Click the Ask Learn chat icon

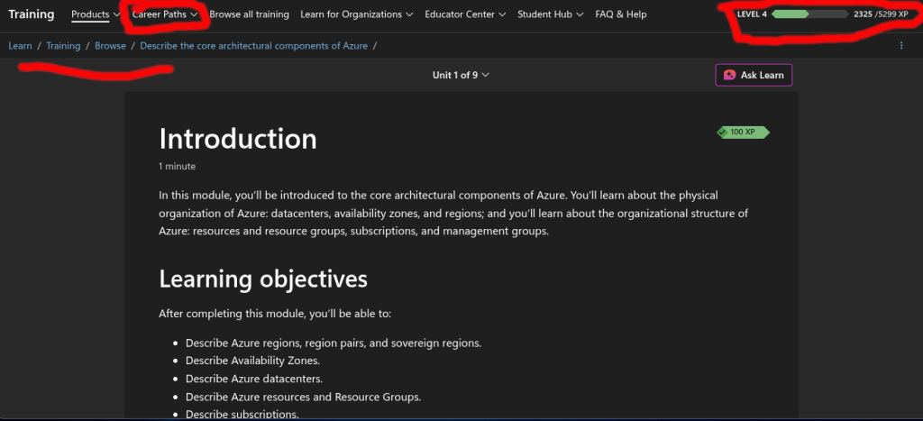(730, 75)
